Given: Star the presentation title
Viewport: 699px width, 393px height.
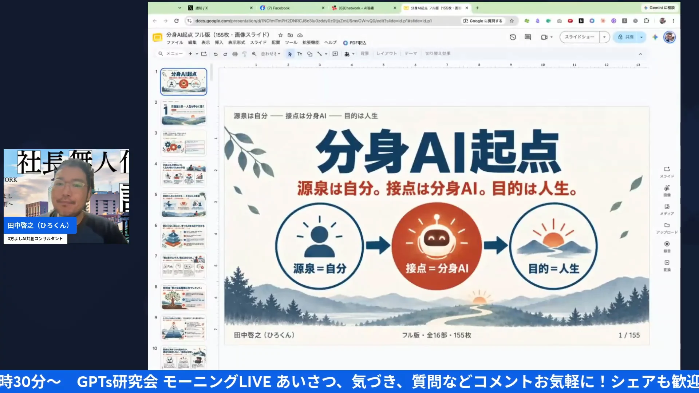Looking at the screenshot, I should pyautogui.click(x=280, y=35).
